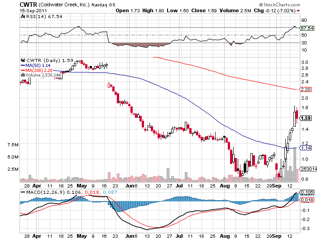Click the Chg -0.12 (-7.02%) value
317x240 pixels.
pos(274,11)
